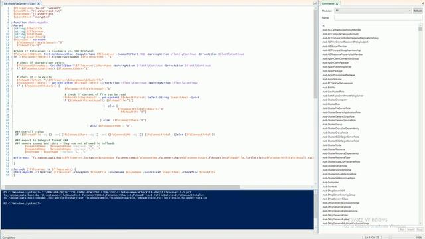Open the Modules dropdown showing All
The width and height of the screenshot is (425, 239).
373,11
